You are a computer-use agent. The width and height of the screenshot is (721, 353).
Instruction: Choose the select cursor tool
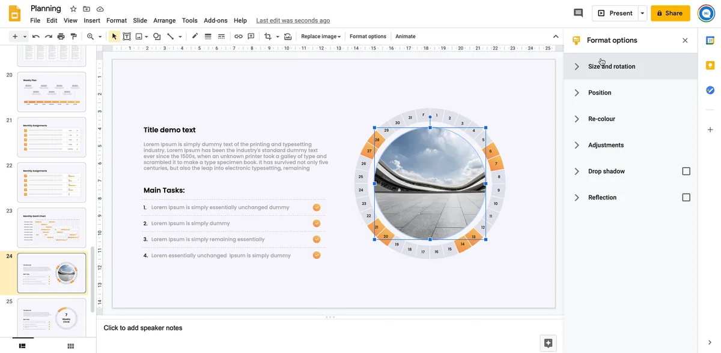coord(114,37)
